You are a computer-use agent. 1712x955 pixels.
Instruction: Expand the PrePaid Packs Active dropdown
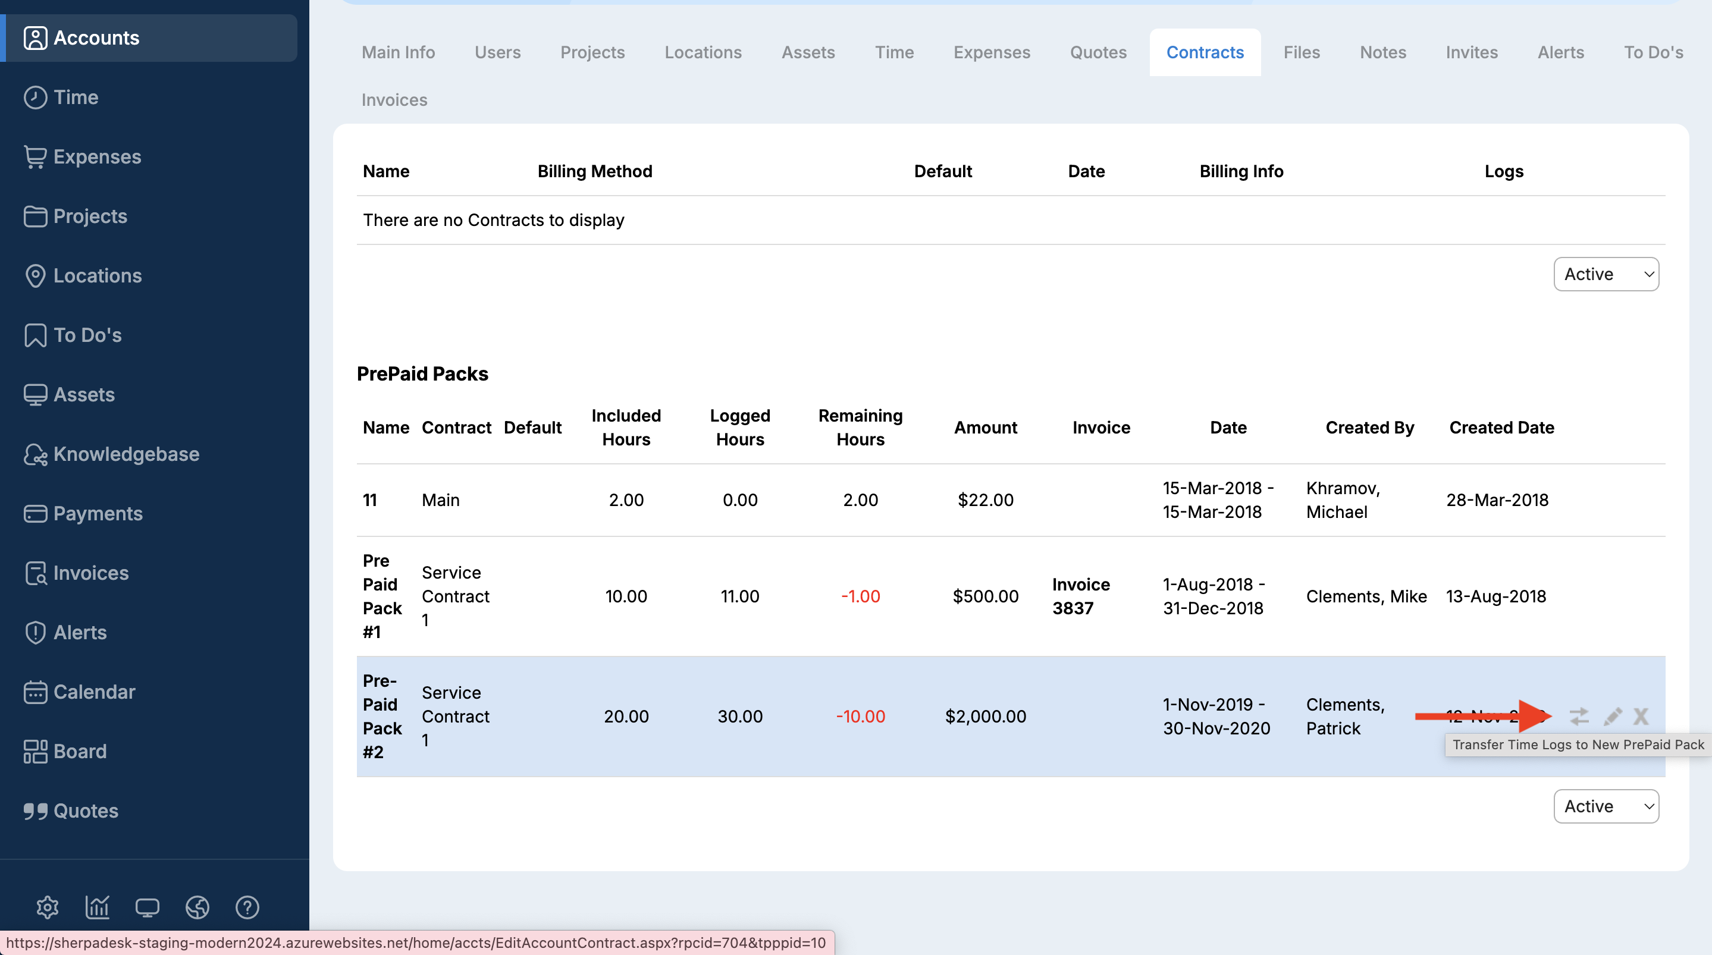click(1606, 806)
